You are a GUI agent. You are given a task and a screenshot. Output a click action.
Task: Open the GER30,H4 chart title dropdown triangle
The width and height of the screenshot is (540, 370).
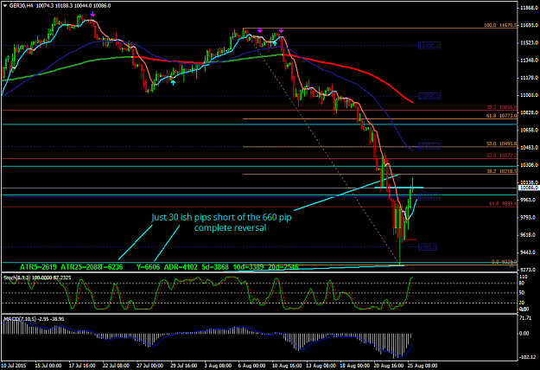click(x=5, y=6)
